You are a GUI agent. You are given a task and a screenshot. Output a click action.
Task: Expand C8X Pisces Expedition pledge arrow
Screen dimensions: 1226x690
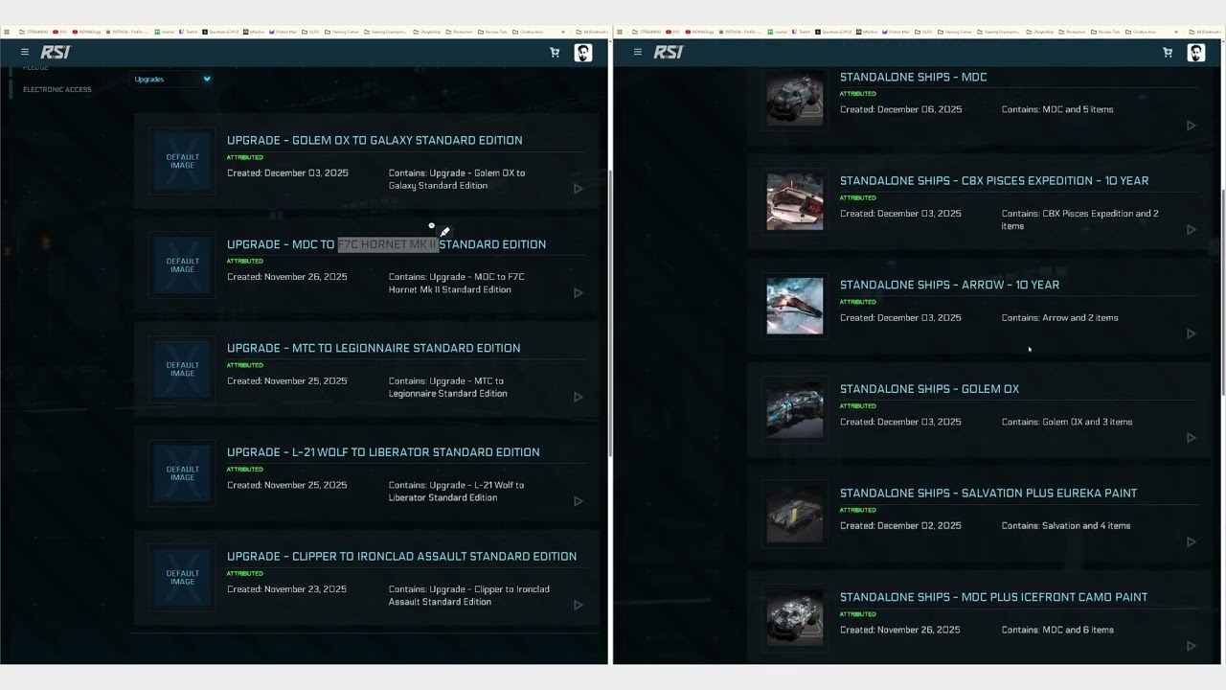coord(1191,230)
